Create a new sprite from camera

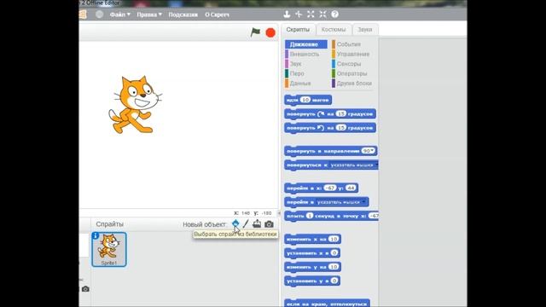coord(269,224)
